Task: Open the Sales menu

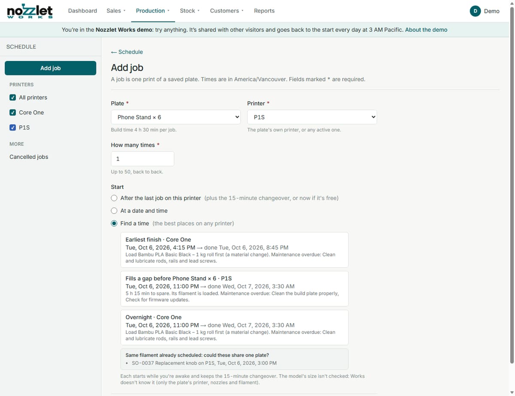Action: 116,11
